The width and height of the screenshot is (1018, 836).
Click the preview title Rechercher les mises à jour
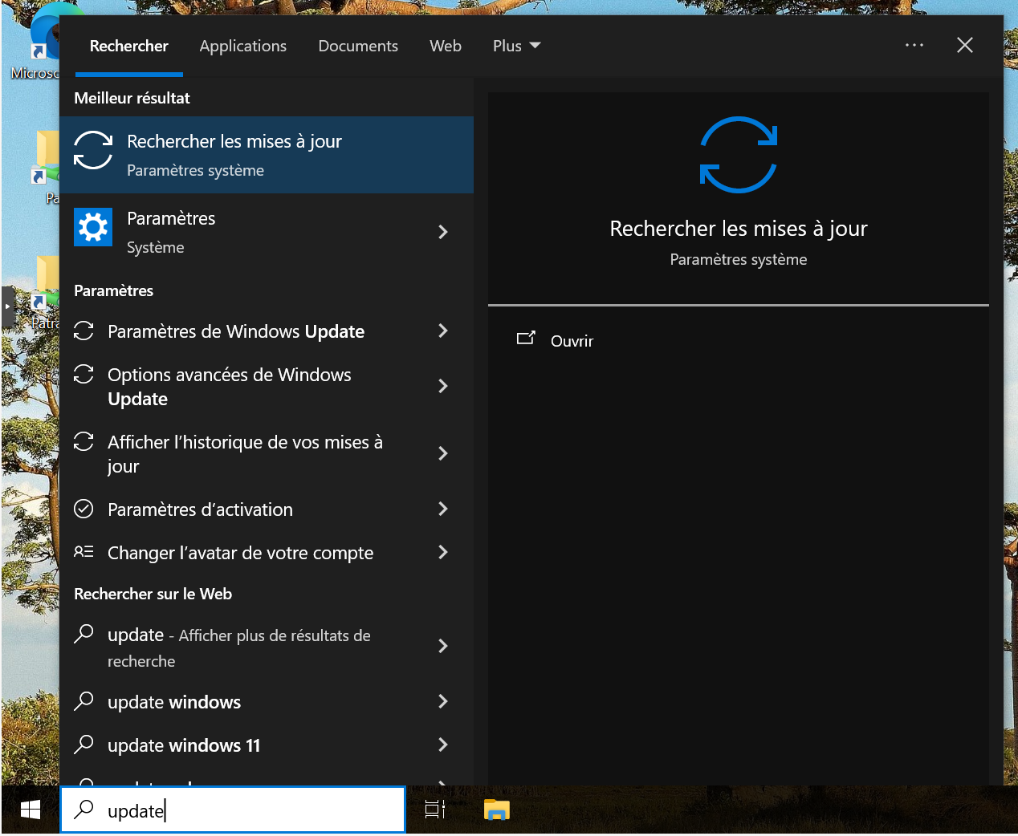click(739, 229)
